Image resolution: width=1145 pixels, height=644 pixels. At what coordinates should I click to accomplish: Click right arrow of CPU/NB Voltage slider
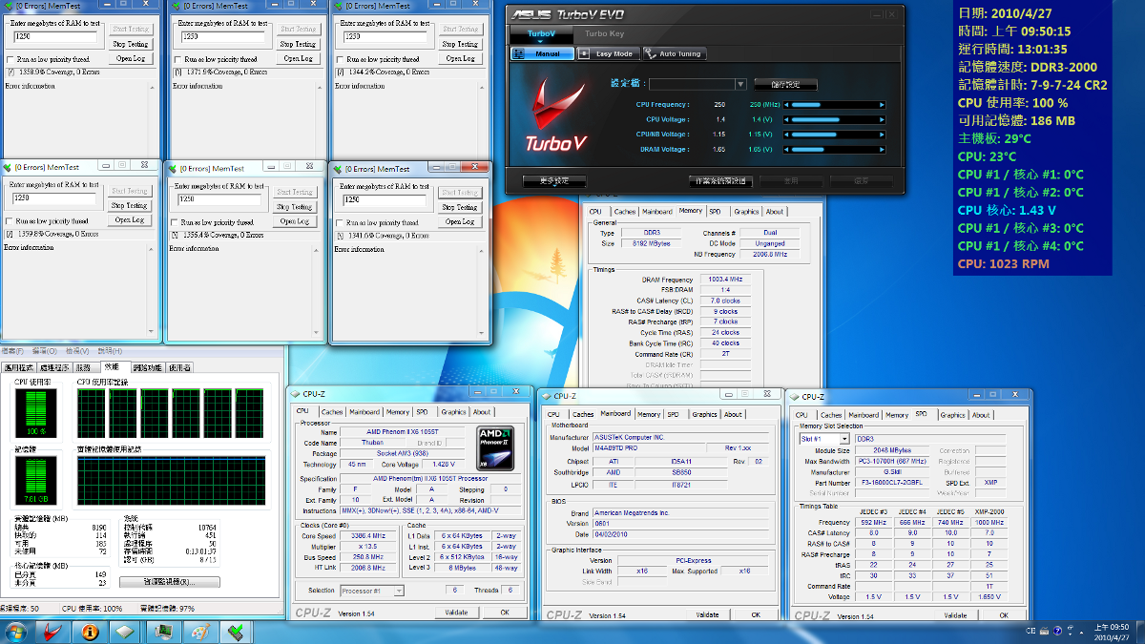coord(880,135)
